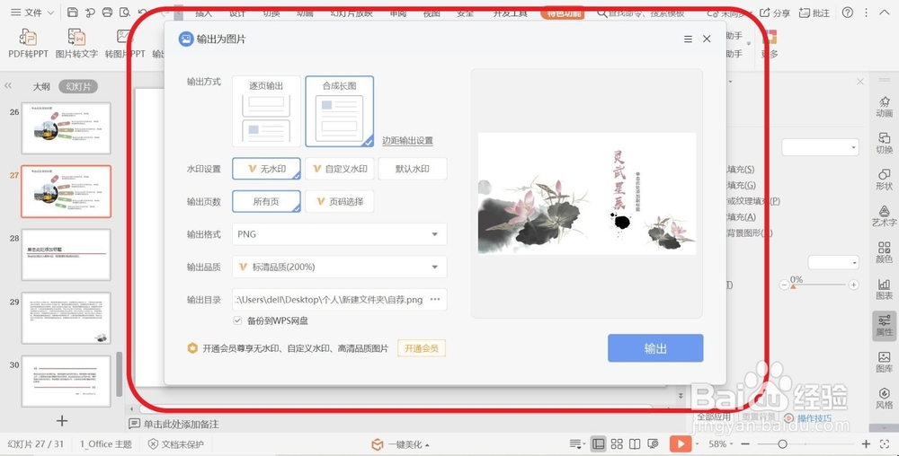Open the PDF转PPT tool

click(28, 43)
